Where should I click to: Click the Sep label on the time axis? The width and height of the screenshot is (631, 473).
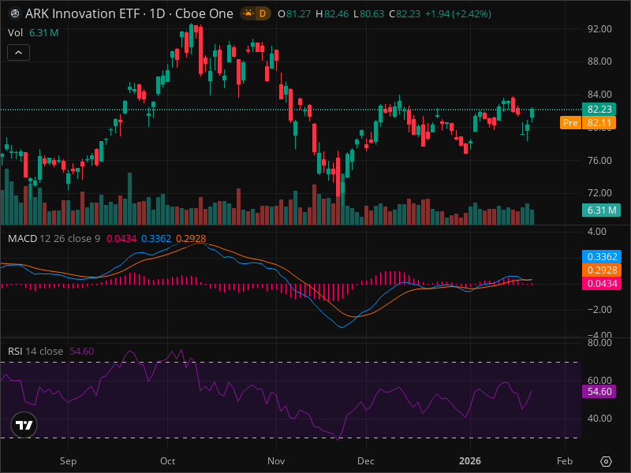68,461
